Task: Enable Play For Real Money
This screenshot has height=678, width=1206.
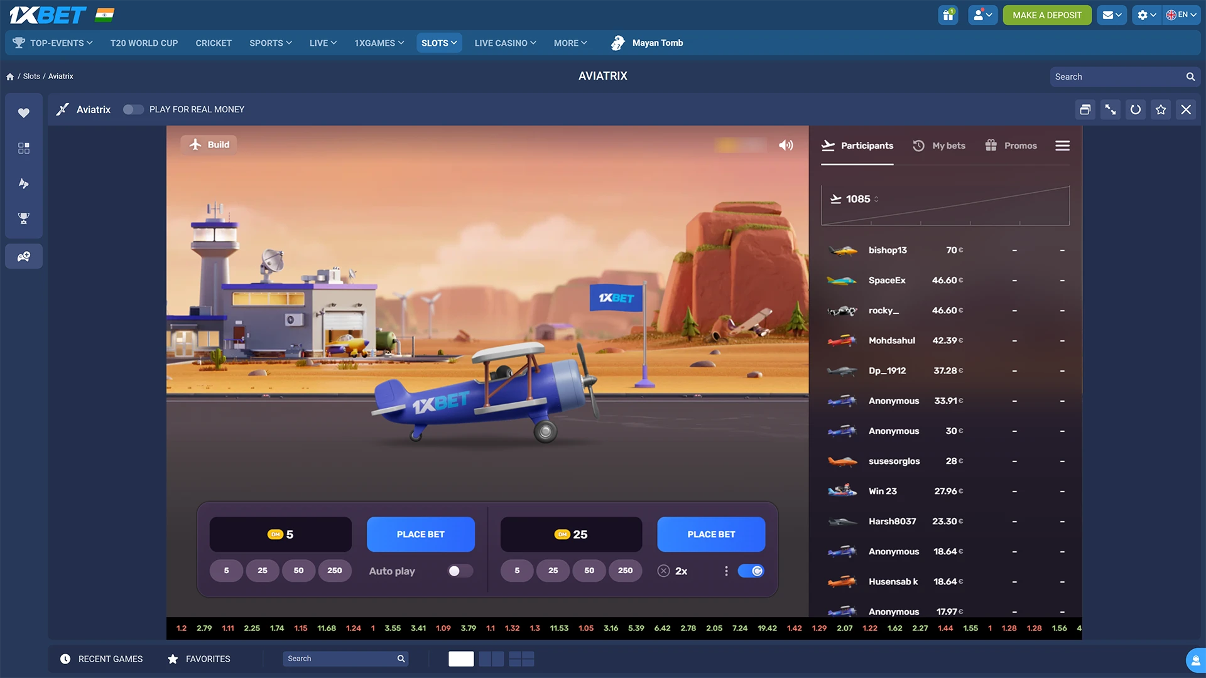Action: point(133,109)
